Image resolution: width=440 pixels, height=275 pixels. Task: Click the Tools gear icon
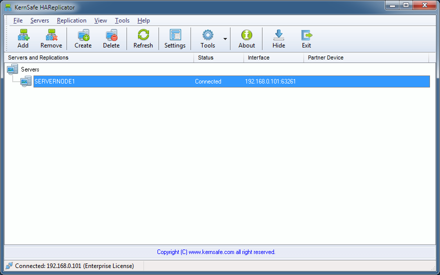(x=207, y=35)
